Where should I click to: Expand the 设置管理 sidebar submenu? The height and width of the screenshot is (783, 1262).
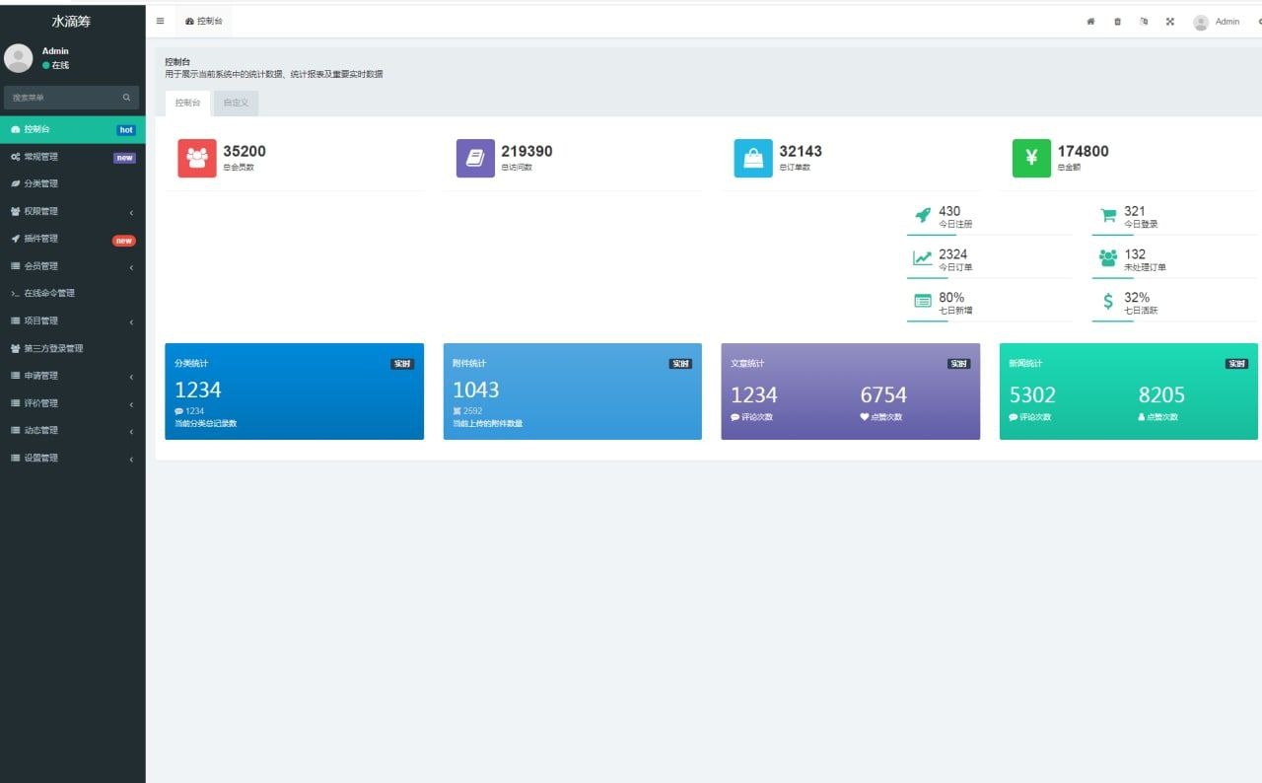[72, 458]
